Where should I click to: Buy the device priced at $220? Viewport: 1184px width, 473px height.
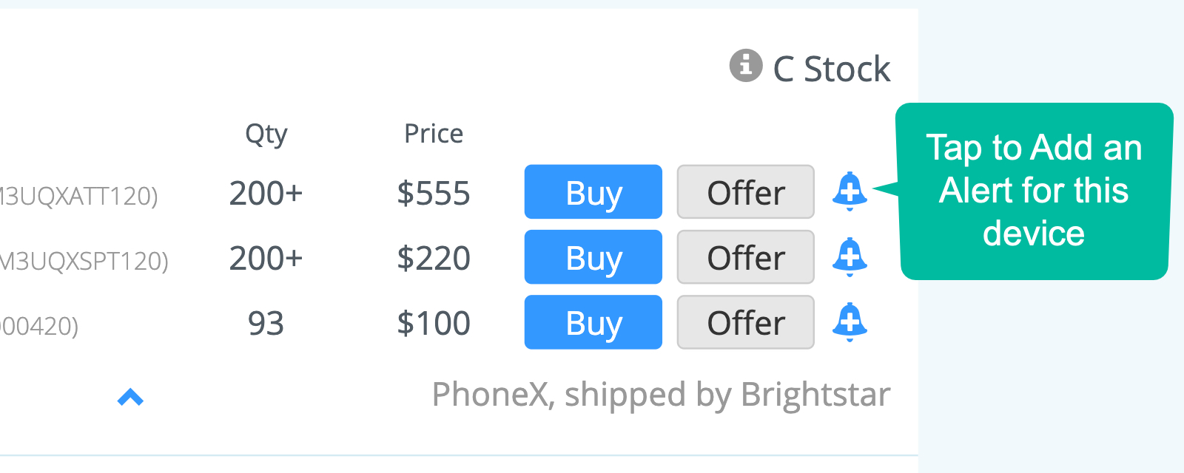coord(593,257)
